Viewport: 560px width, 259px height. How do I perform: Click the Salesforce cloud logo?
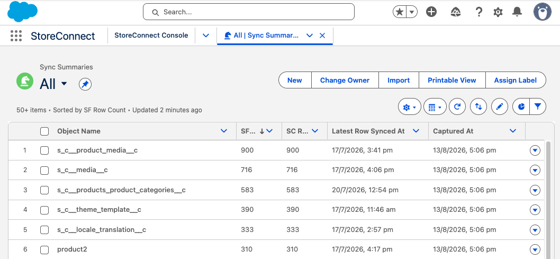(x=23, y=12)
